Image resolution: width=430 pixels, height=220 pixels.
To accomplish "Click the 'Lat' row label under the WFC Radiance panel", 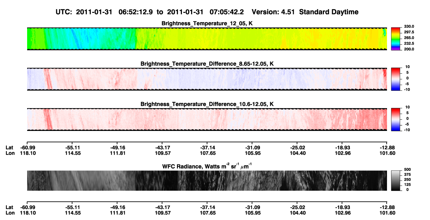I will (10, 207).
